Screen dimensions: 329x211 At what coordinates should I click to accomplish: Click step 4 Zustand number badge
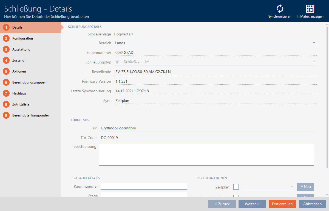[6, 60]
